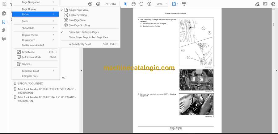278x134 pixels.
Task: Go to next page arrow
Action: click(x=98, y=4)
